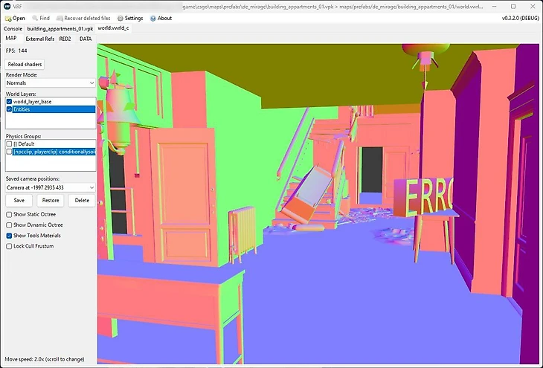The height and width of the screenshot is (368, 543).
Task: Toggle Lock Cull Frustum checkbox
Action: [9, 246]
